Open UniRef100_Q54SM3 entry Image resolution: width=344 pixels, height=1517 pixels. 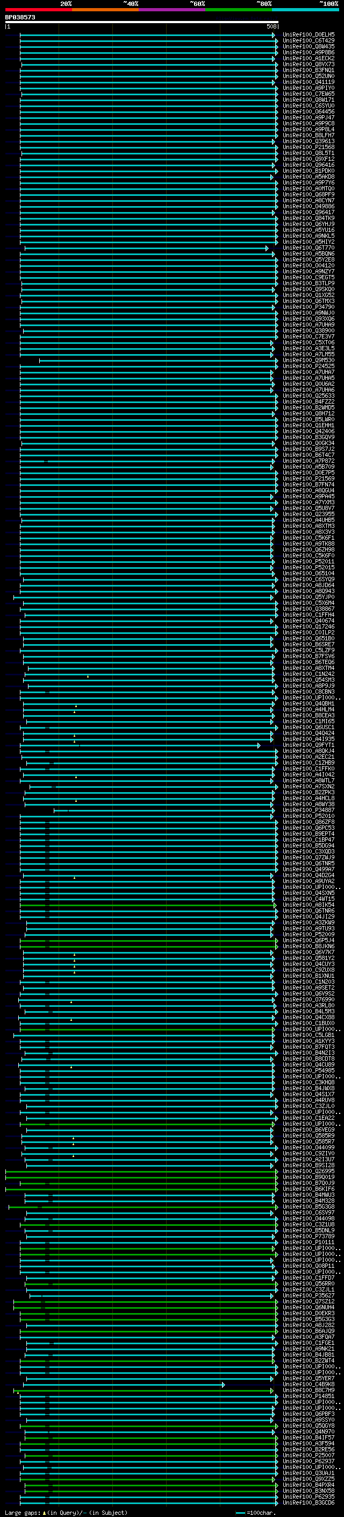[309, 680]
